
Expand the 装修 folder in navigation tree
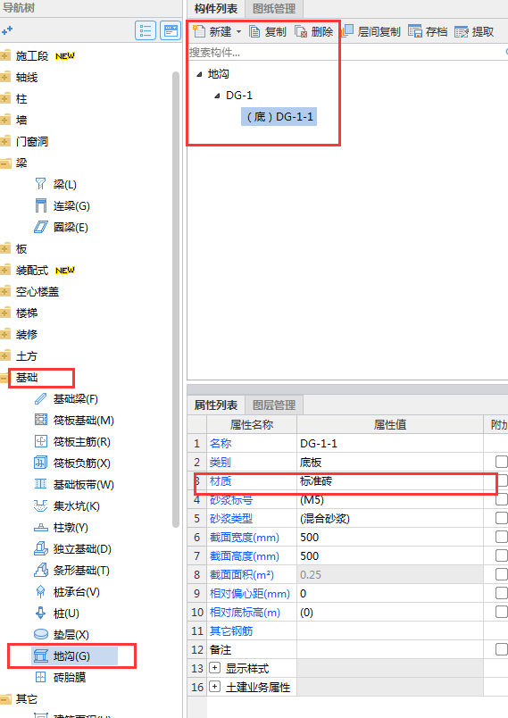[5, 334]
